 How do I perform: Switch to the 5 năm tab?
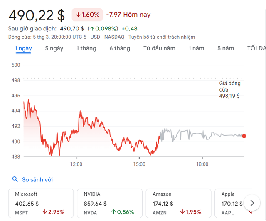click(226, 48)
